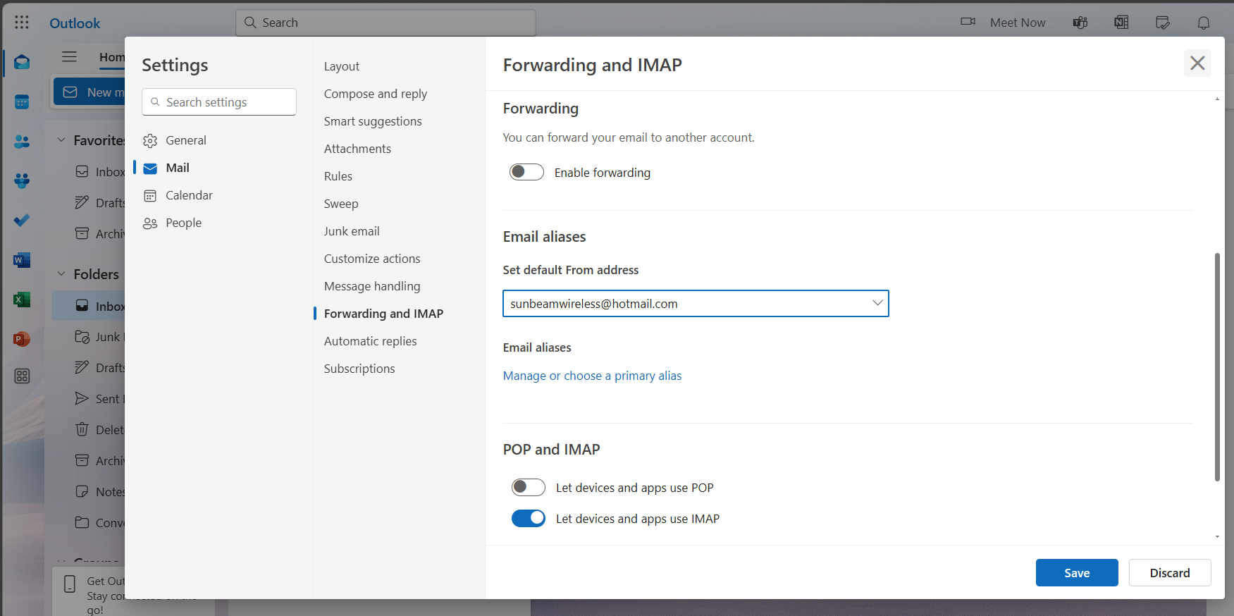
Task: Click the People settings icon
Action: click(150, 223)
